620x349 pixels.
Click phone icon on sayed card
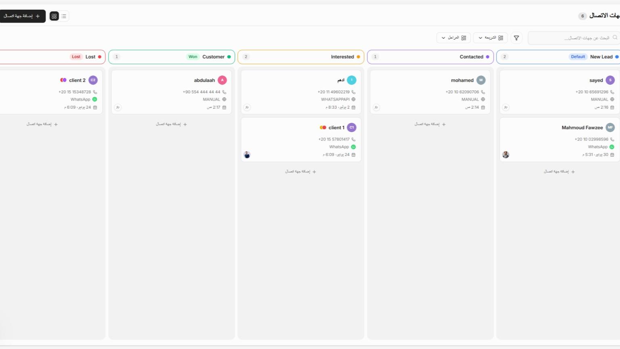coord(612,92)
